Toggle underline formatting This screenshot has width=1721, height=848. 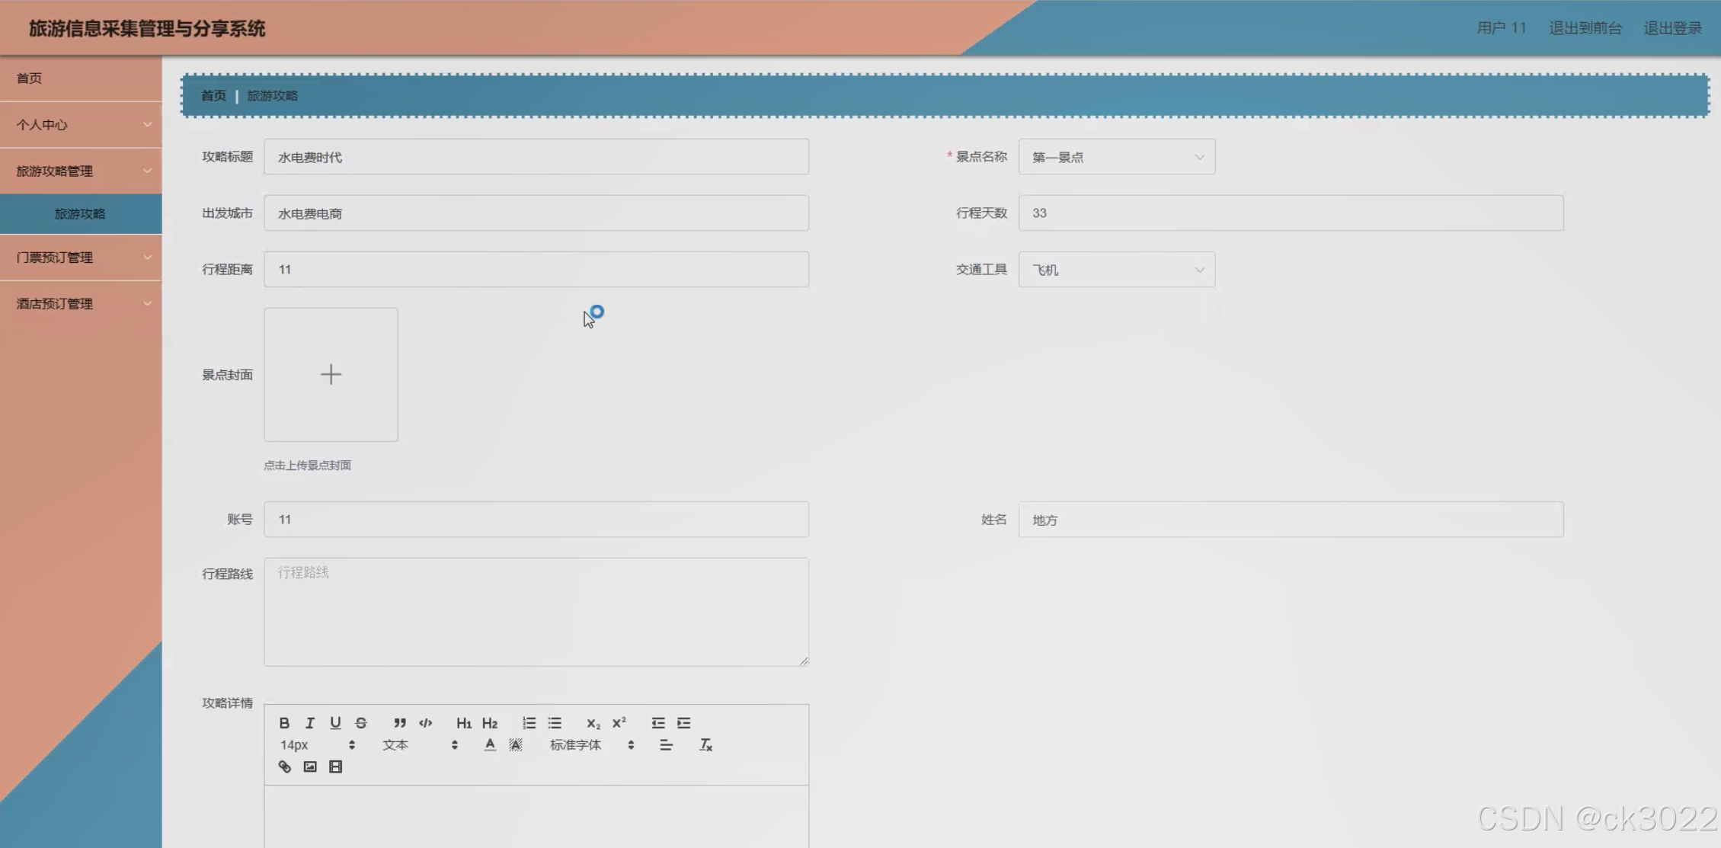[x=335, y=723]
